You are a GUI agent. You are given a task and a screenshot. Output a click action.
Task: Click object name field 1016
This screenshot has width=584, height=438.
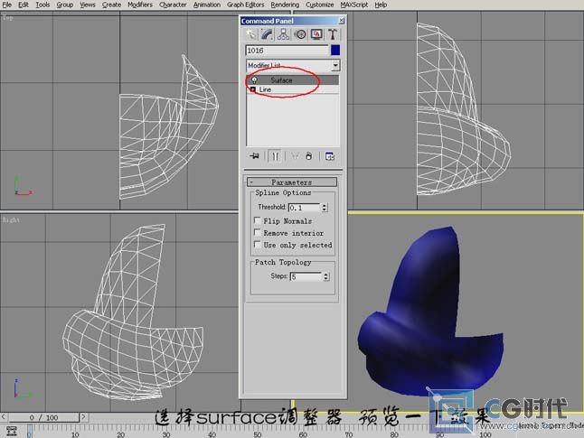click(x=287, y=51)
